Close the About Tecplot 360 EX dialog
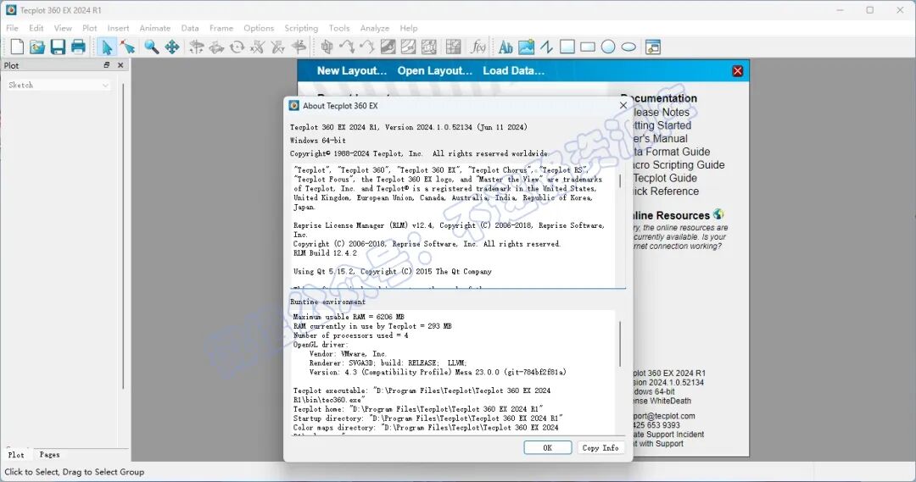Image resolution: width=916 pixels, height=482 pixels. [623, 106]
